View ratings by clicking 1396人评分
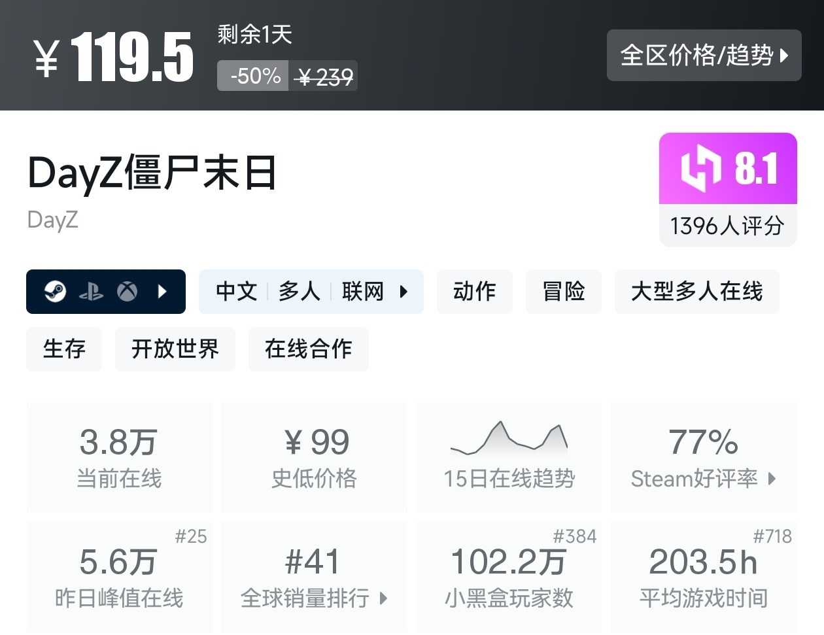Viewport: 824px width, 635px height. pyautogui.click(x=727, y=226)
